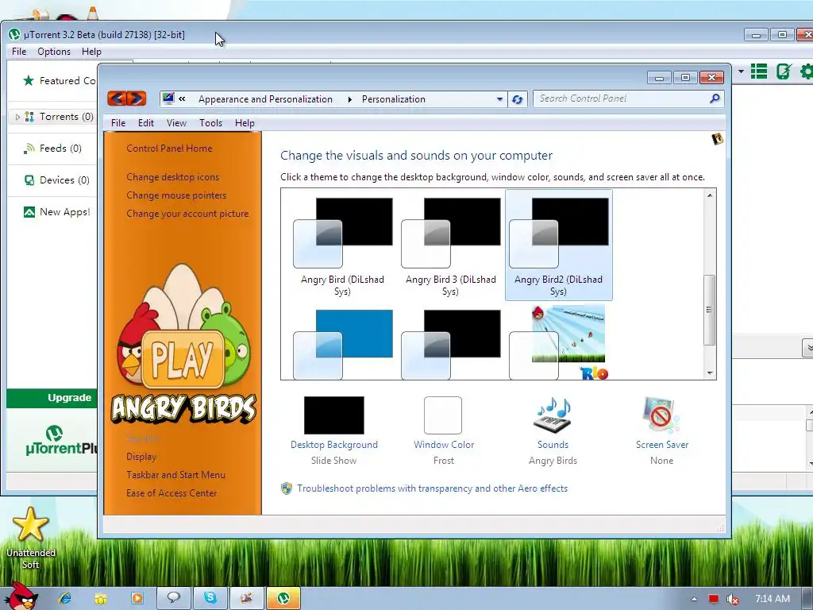Screen dimensions: 813x610
Task: Open the dropdown arrow left of uTorrent list icon
Action: (x=741, y=71)
